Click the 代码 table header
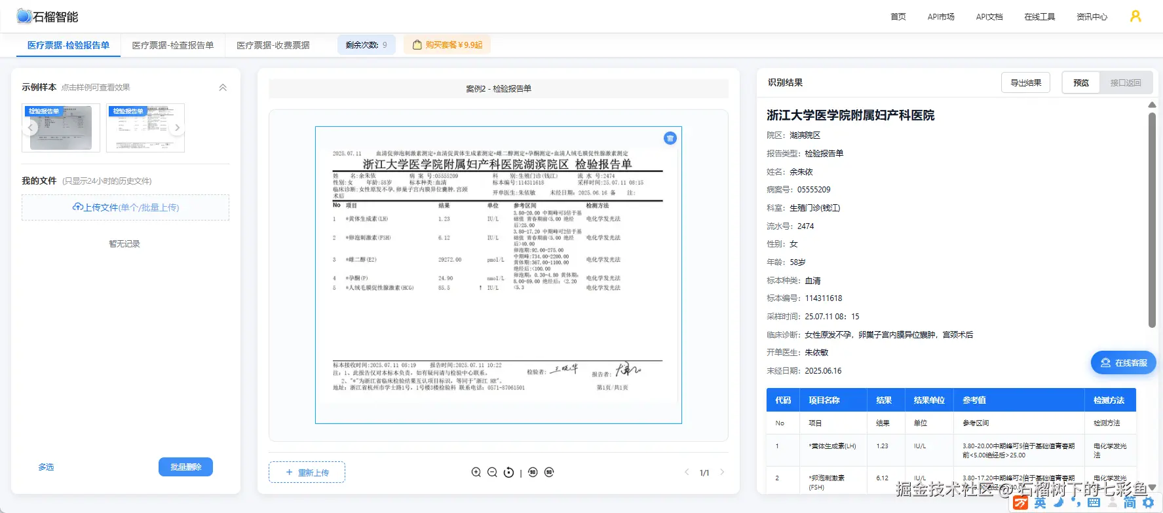Viewport: 1163px width, 513px height. click(x=783, y=400)
